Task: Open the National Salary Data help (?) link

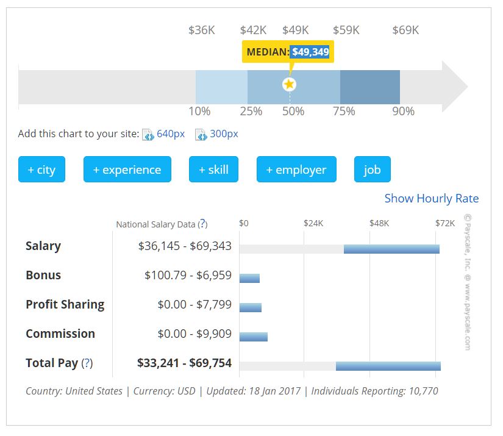Action: [x=203, y=224]
